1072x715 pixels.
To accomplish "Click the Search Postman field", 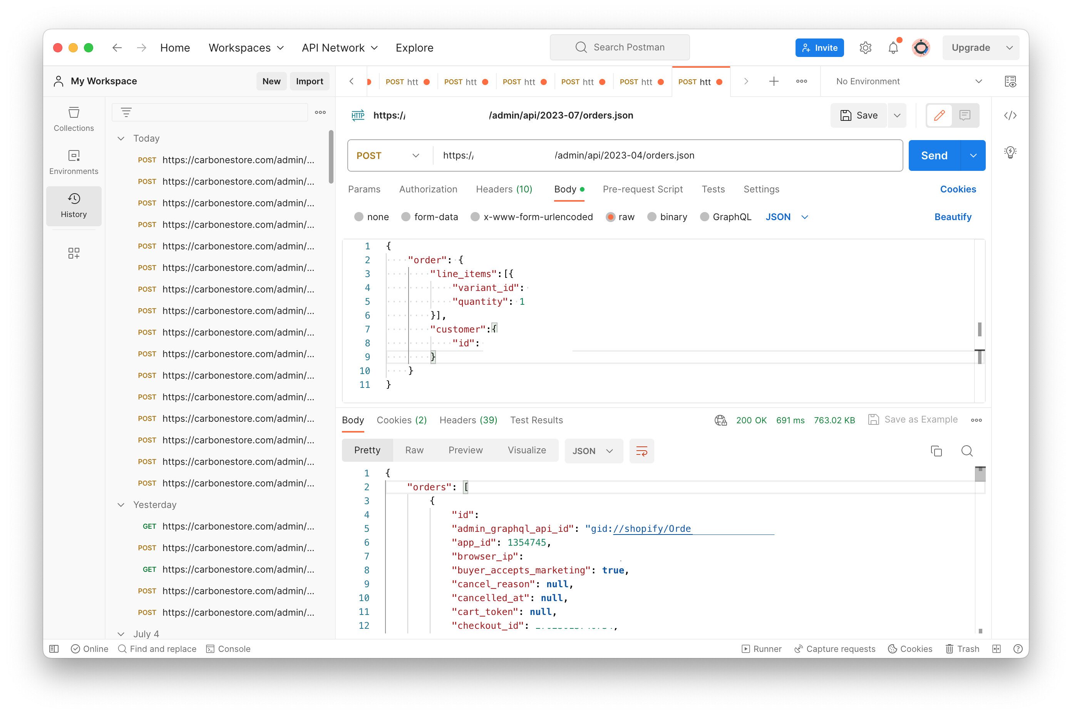I will (620, 47).
